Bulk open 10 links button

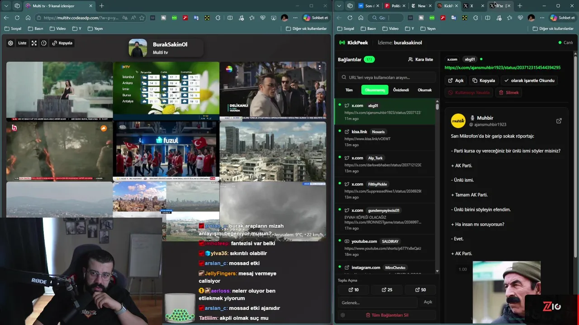(354, 290)
